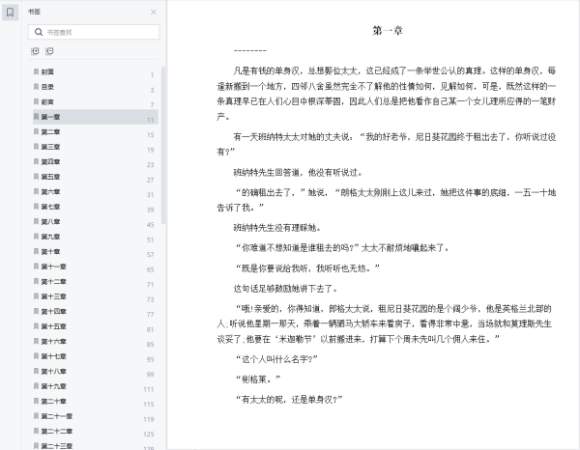This screenshot has width=580, height=450.
Task: Open 第十二章 bookmark
Action: tap(96, 282)
